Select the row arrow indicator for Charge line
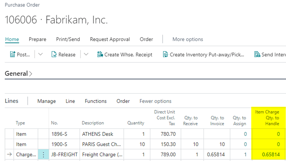Screen dimensions: 286x161 tap(9, 155)
